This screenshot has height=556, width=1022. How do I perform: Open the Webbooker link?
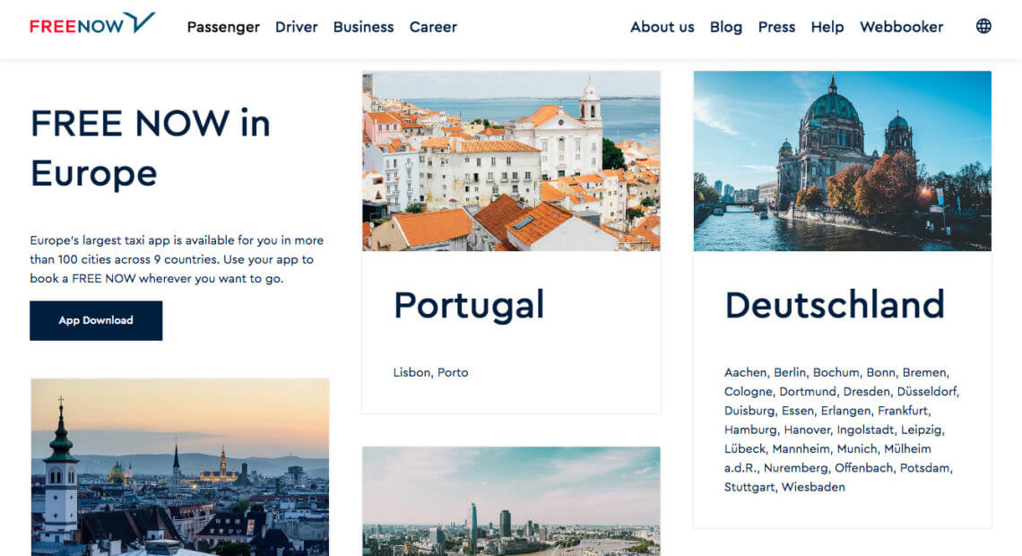(x=901, y=27)
